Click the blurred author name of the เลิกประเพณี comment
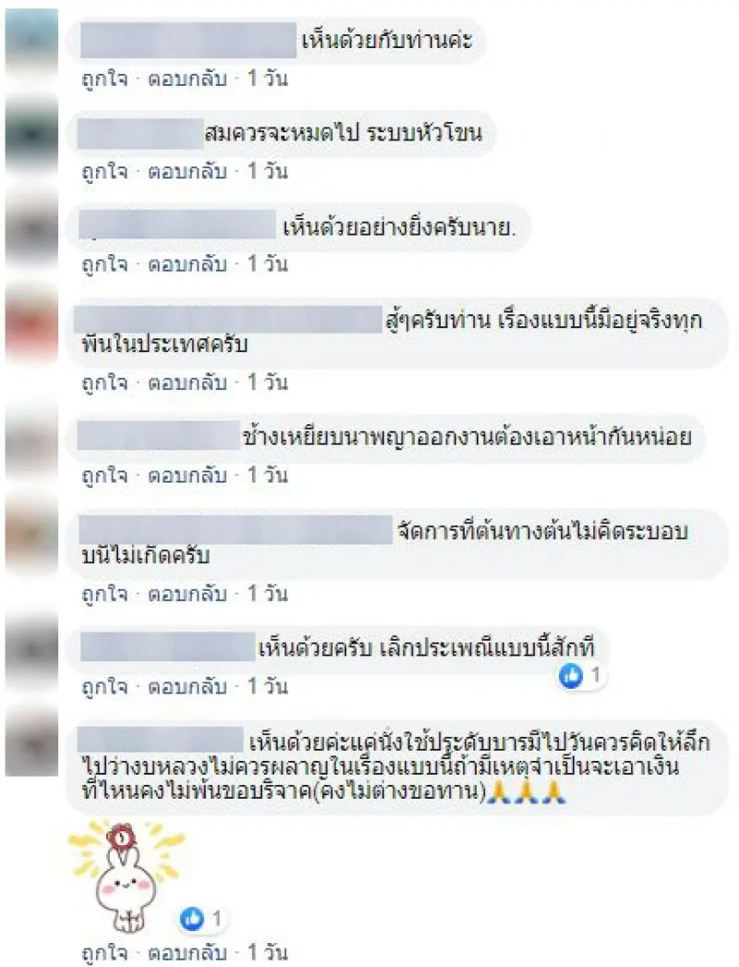Viewport: 739px width, 967px height. (x=167, y=647)
